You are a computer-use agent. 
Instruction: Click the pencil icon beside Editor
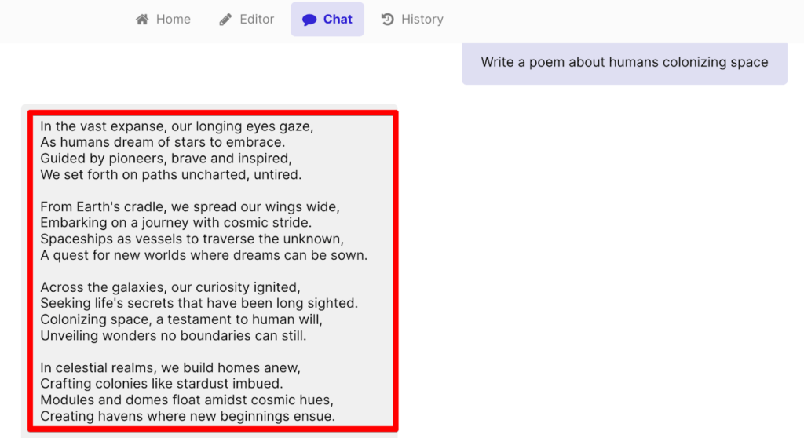pyautogui.click(x=226, y=20)
